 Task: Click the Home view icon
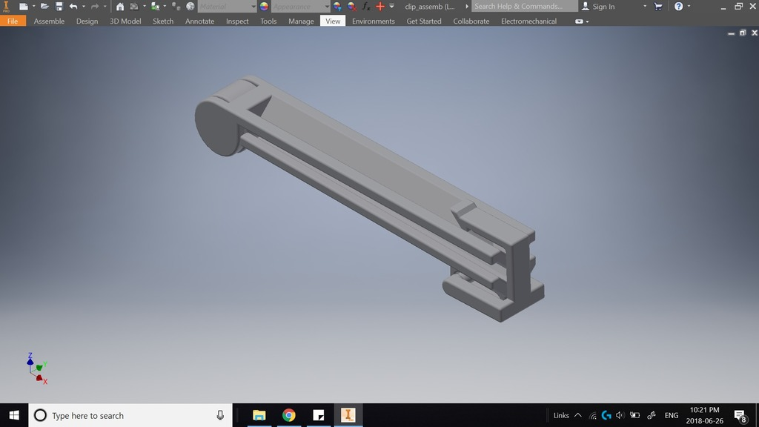pos(120,6)
